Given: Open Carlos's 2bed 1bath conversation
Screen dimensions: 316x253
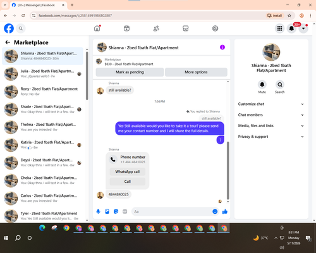Looking at the screenshot, I should pyautogui.click(x=42, y=198).
